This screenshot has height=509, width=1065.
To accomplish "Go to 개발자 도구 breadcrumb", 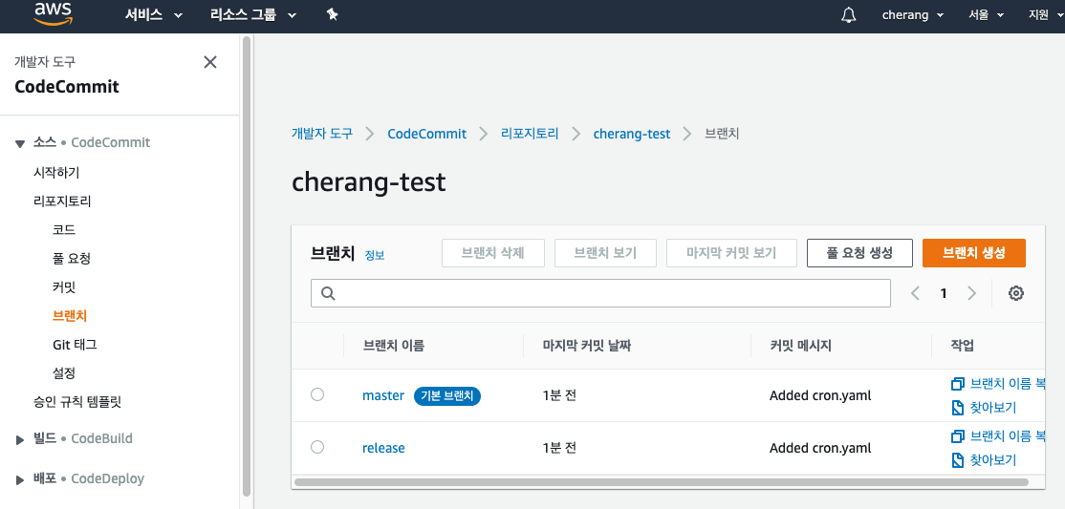I will (322, 134).
